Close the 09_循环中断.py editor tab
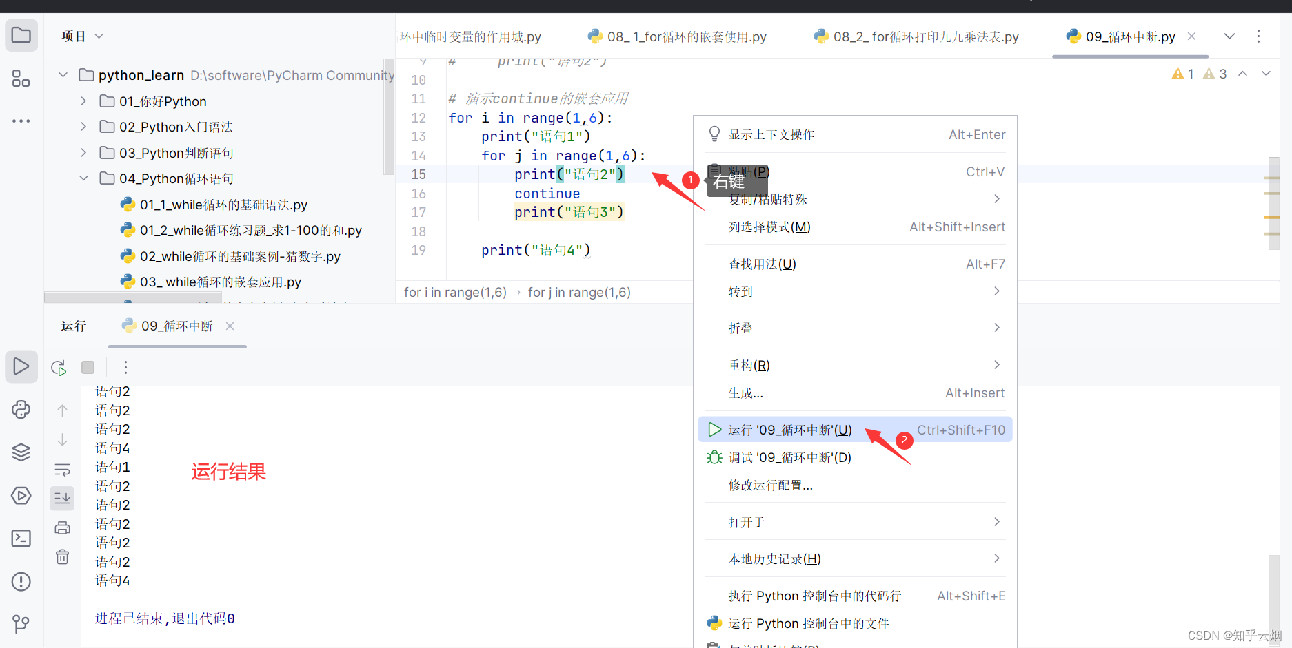This screenshot has height=648, width=1292. [x=1191, y=36]
